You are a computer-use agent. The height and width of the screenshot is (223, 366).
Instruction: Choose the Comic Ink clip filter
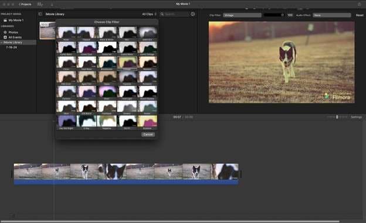[x=107, y=48]
